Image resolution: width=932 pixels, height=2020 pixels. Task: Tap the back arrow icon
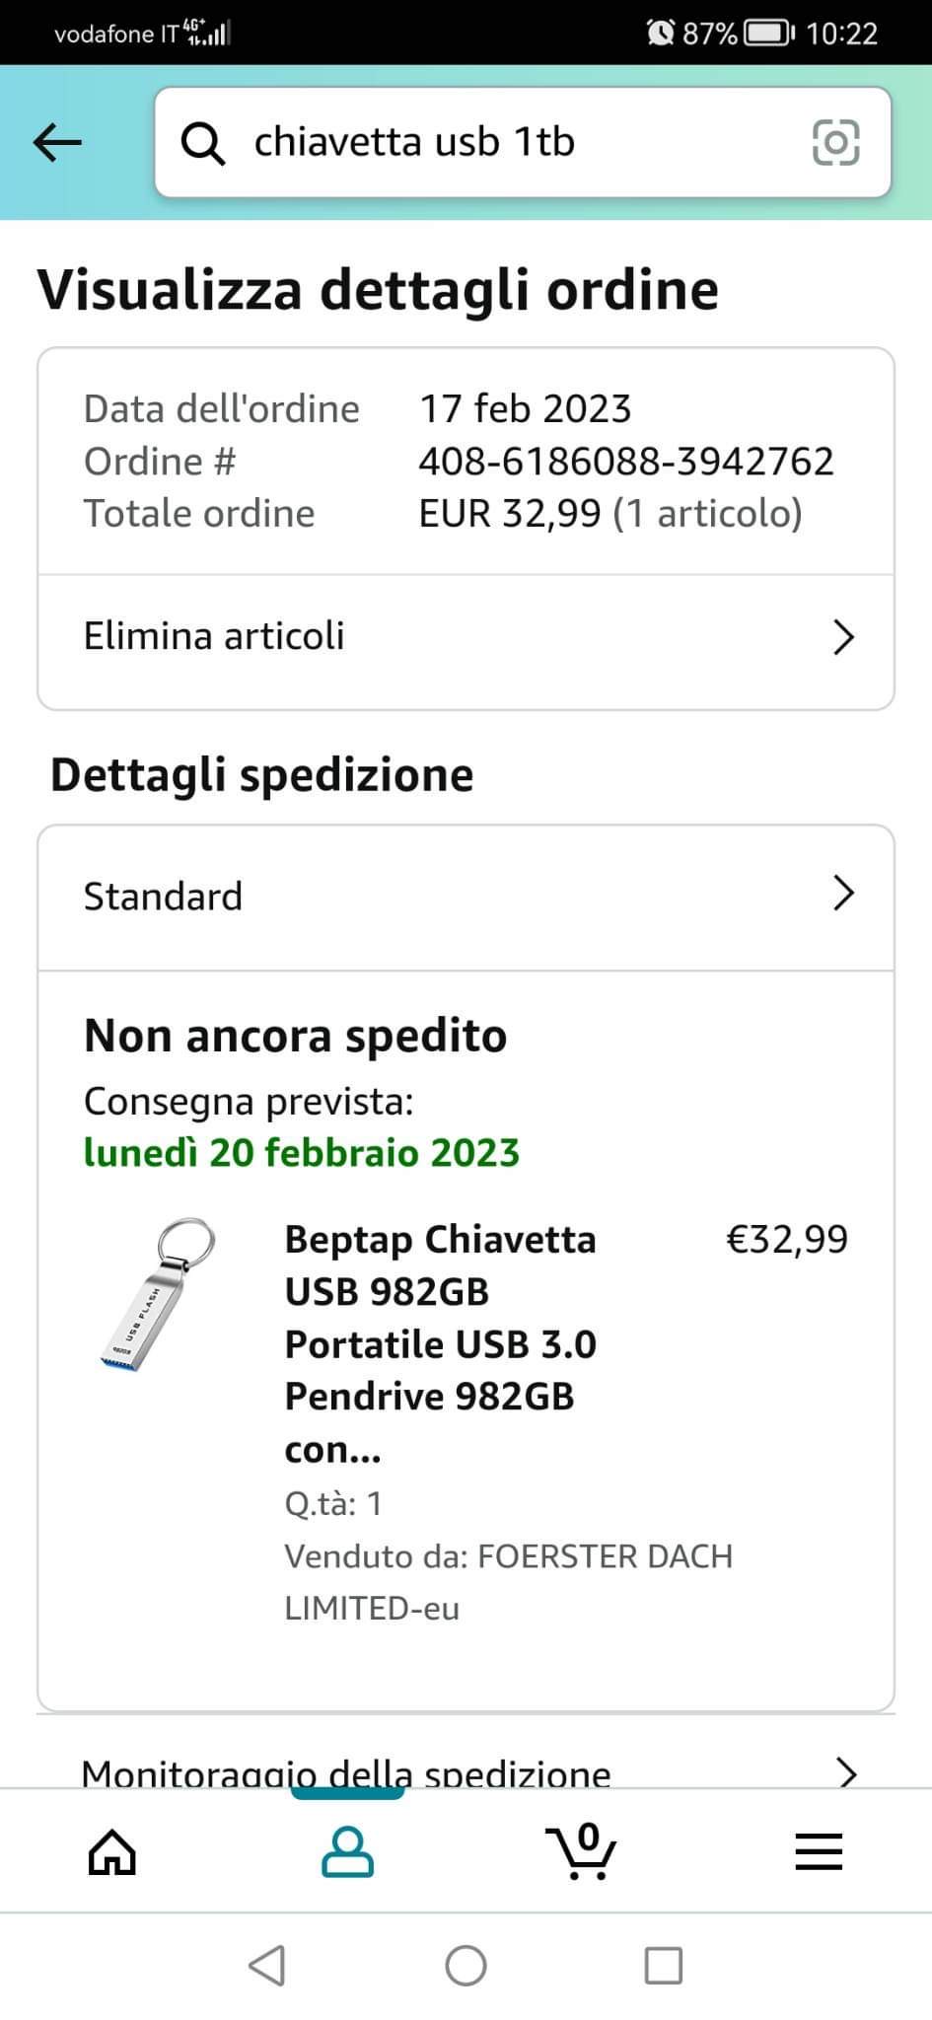click(x=57, y=143)
